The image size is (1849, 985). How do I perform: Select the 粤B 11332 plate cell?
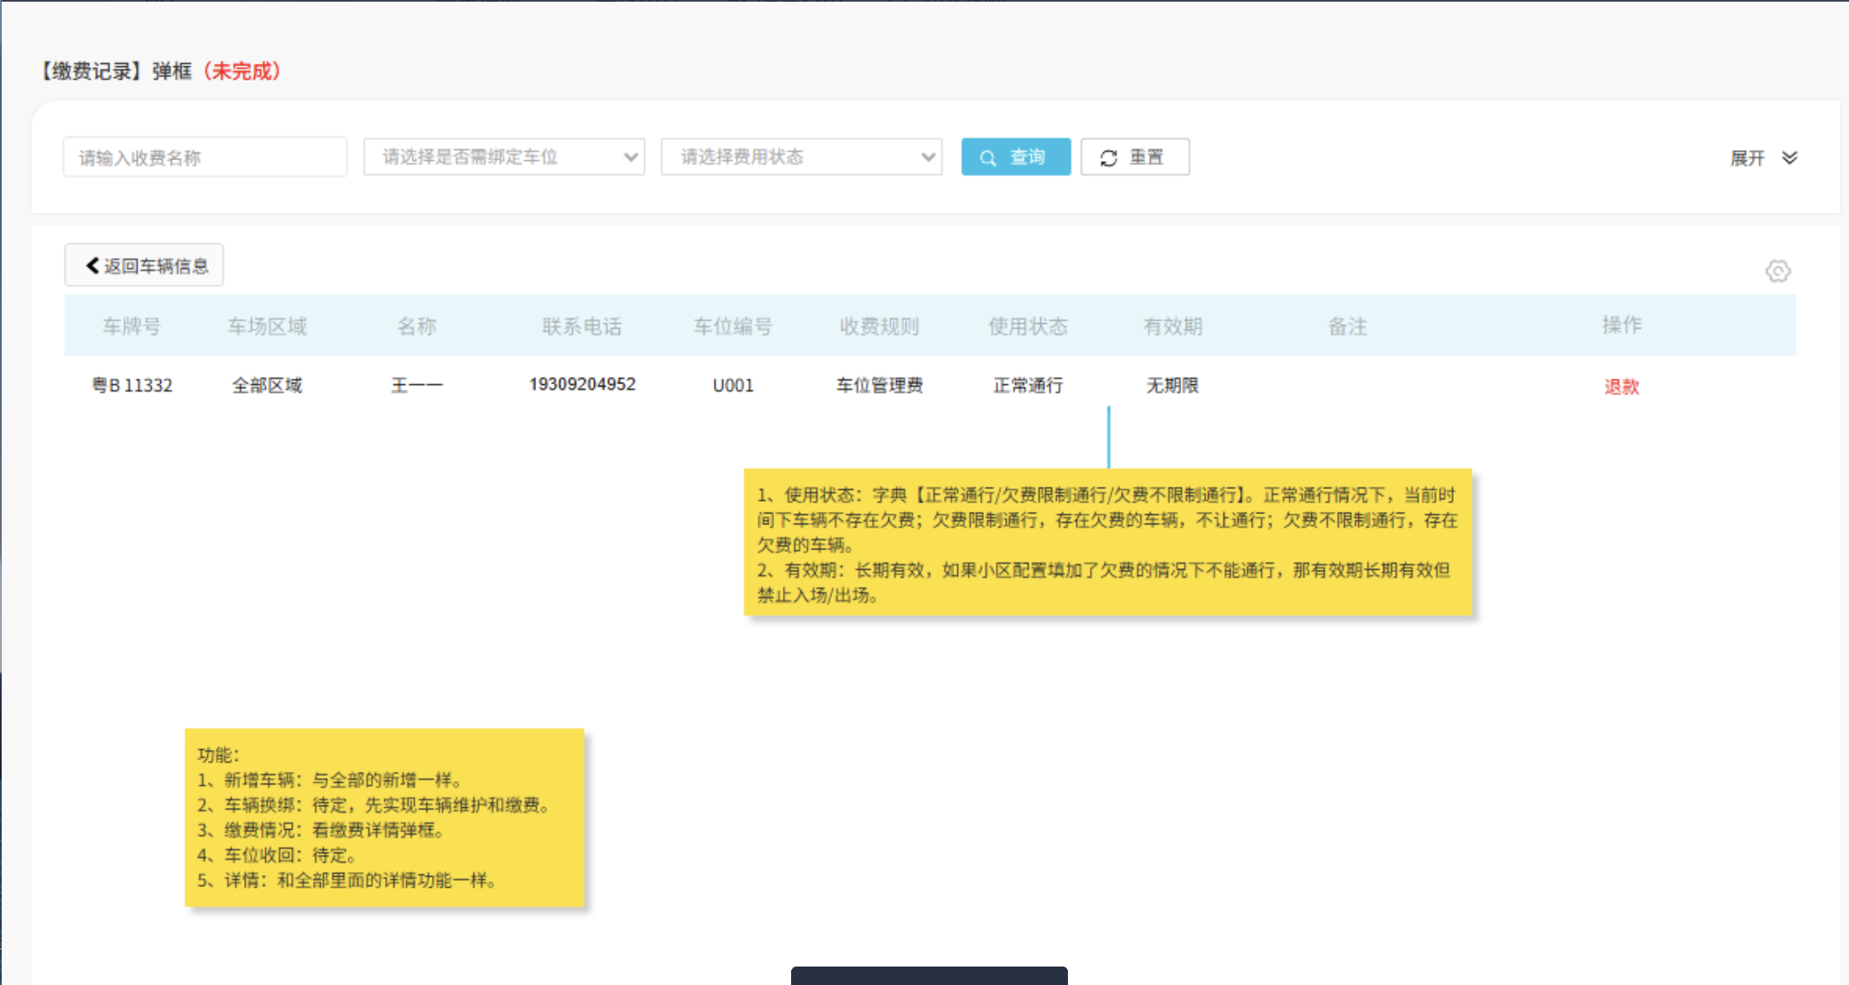point(132,385)
